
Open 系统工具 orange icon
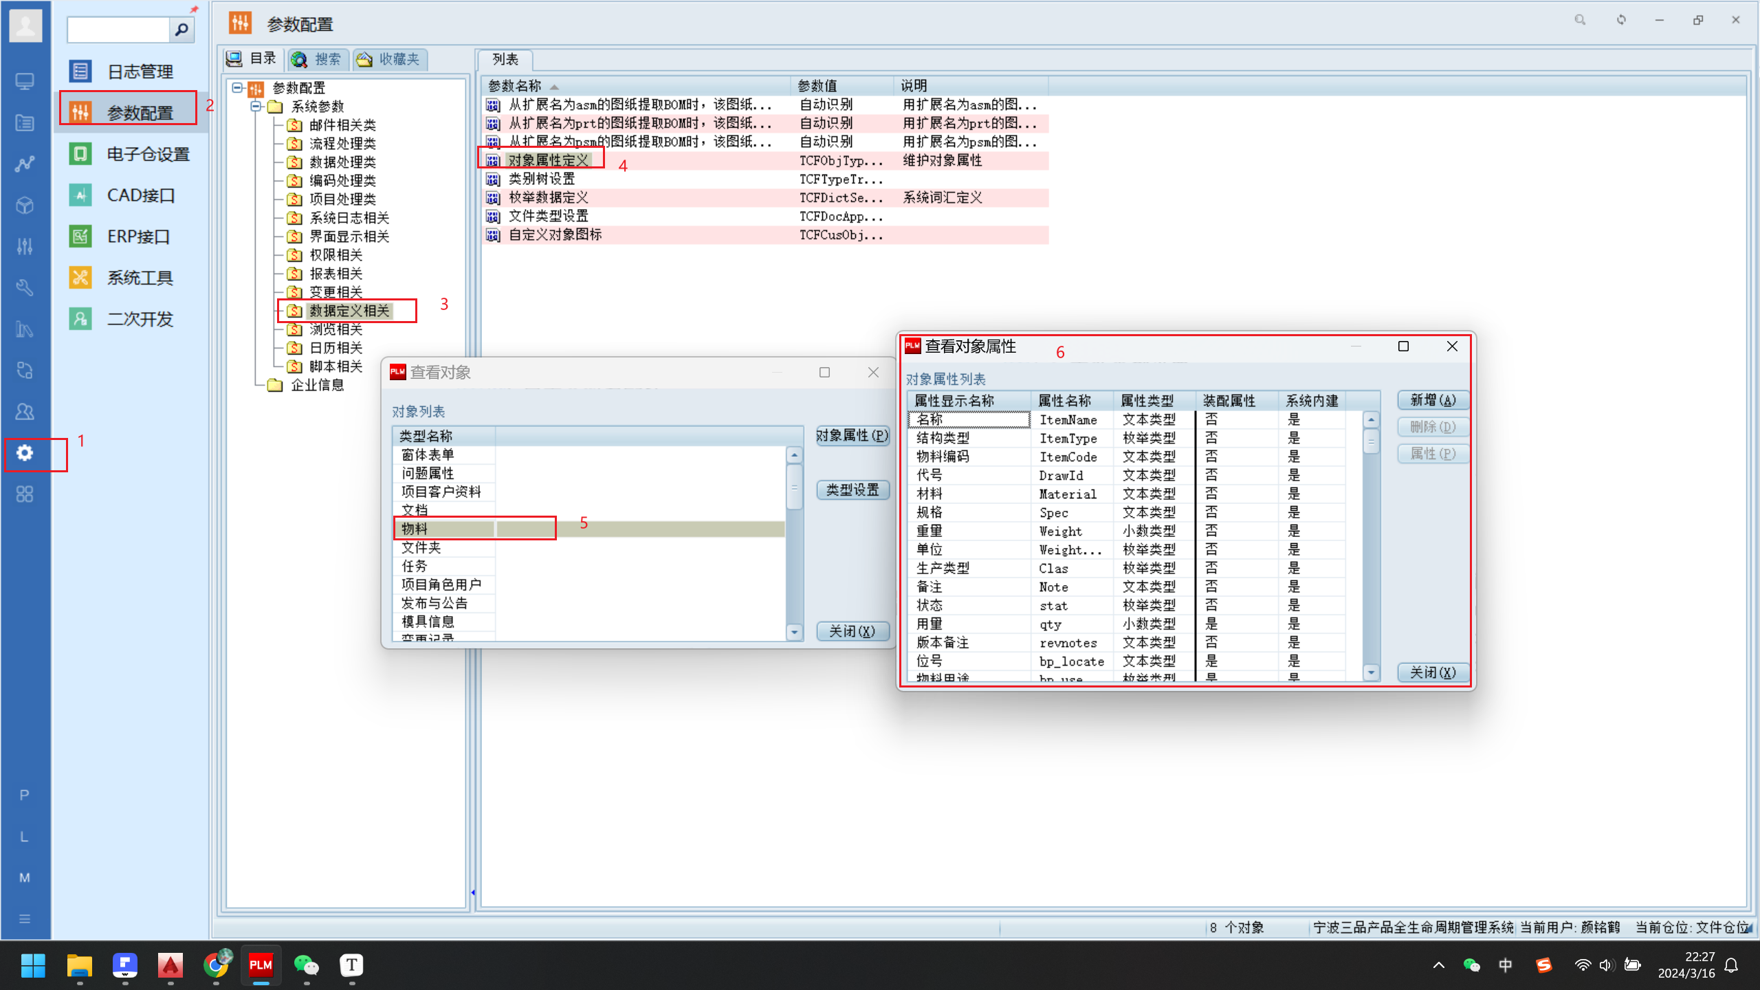[80, 278]
